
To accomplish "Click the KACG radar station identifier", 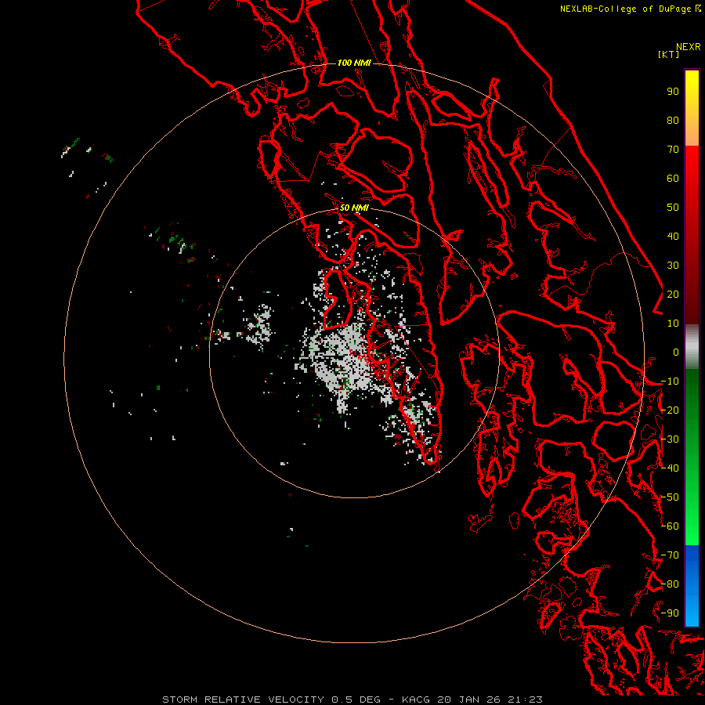I will [418, 700].
